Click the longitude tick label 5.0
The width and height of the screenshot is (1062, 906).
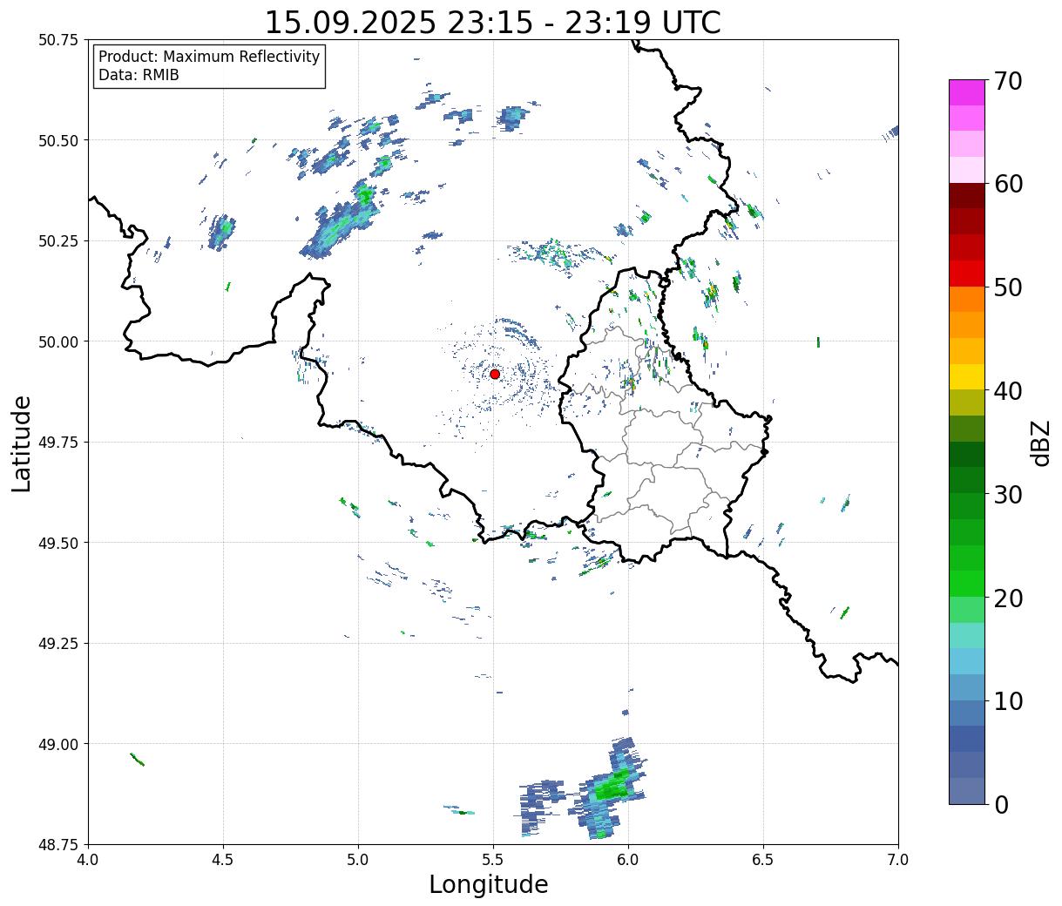click(358, 860)
